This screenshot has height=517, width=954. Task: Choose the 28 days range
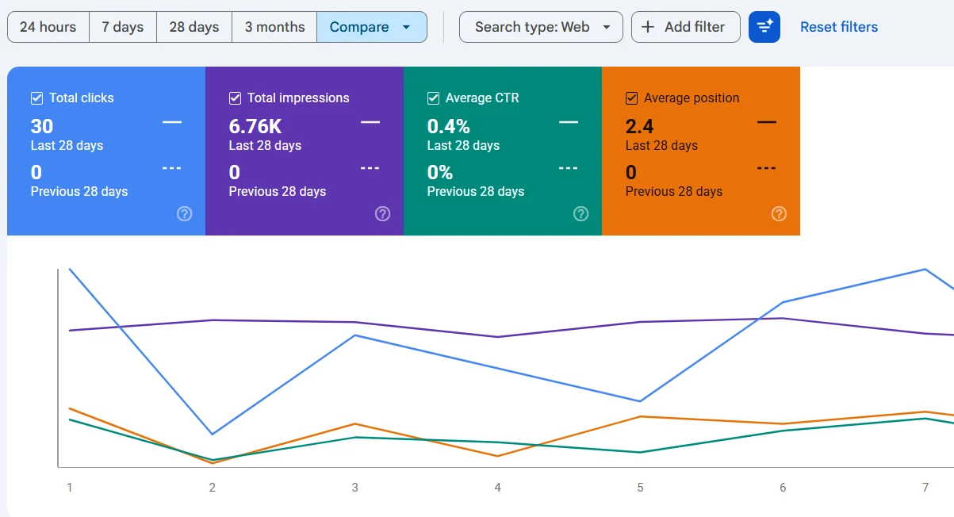tap(194, 27)
